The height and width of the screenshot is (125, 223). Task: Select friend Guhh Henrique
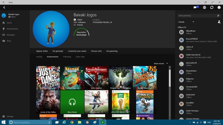click(x=199, y=112)
